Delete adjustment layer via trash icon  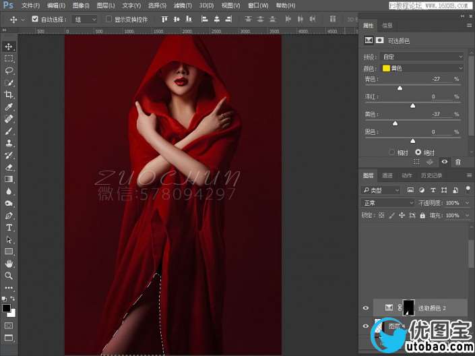[x=457, y=162]
